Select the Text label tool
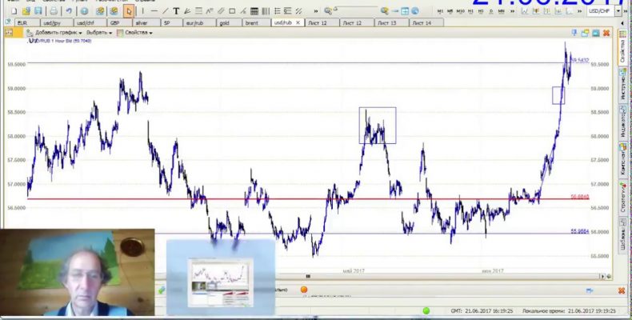Screen dimensions: 632x320 176,11
